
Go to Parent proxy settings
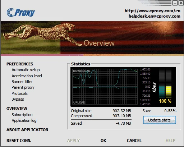click(x=23, y=88)
